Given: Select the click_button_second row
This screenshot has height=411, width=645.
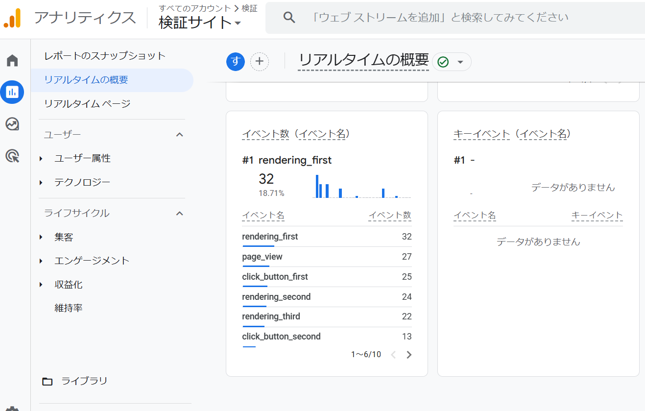Looking at the screenshot, I should click(x=327, y=337).
